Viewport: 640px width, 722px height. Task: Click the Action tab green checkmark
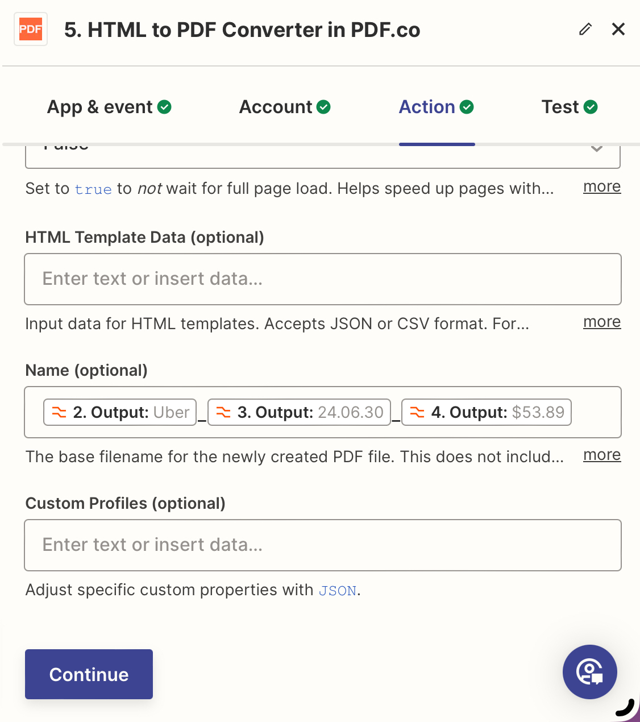tap(467, 107)
